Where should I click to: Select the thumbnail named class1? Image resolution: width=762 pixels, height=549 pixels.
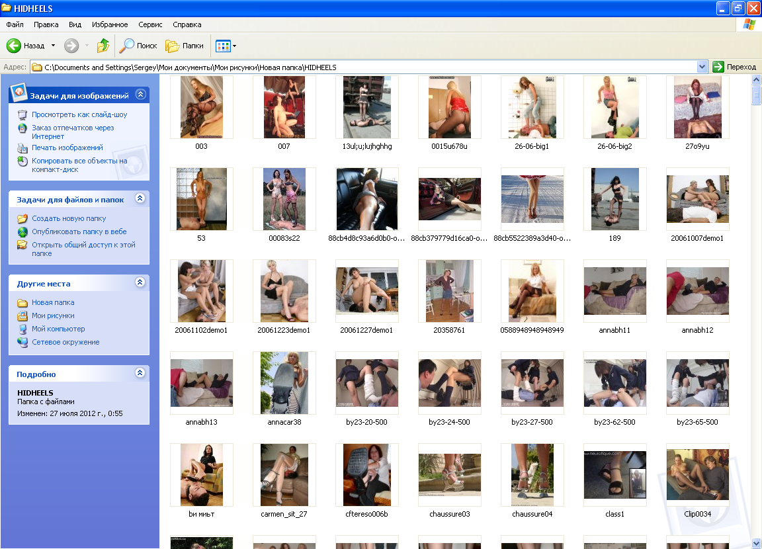tap(614, 475)
